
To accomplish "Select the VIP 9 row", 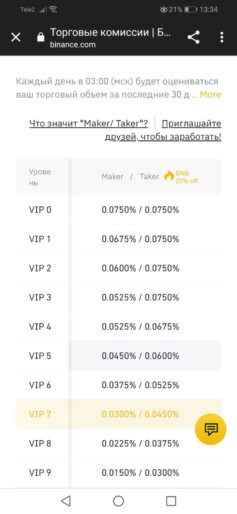I will pyautogui.click(x=118, y=473).
